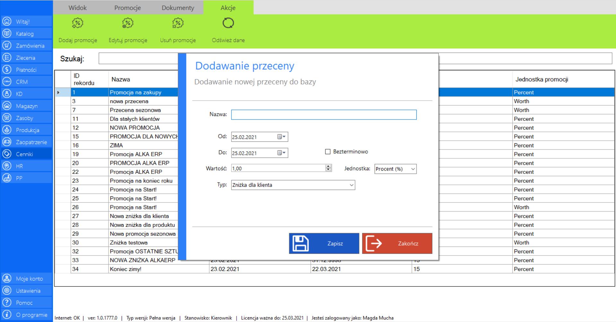This screenshot has height=322, width=616.
Task: Click the exit arrow icon on Zakończ
Action: pyautogui.click(x=374, y=244)
